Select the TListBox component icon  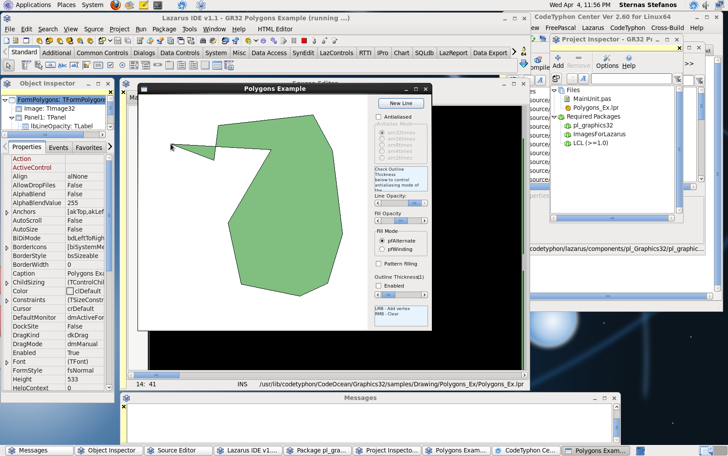click(x=134, y=65)
